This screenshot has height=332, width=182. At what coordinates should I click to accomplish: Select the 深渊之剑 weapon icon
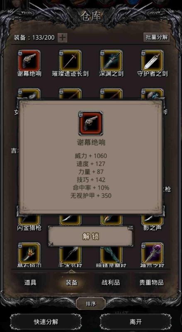pos(112,61)
